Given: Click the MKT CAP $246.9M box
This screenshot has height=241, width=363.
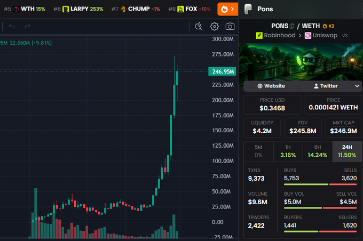Looking at the screenshot, I should 344,127.
